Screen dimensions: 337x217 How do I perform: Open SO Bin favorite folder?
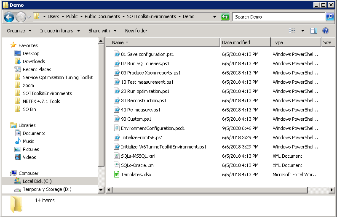29,109
